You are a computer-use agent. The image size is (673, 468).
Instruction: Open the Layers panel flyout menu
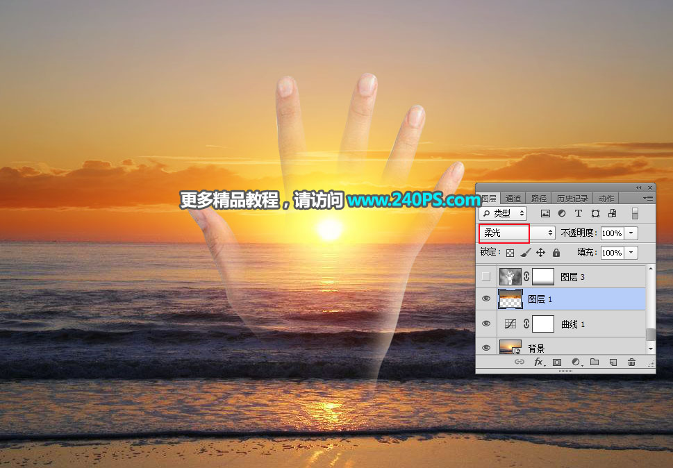tap(647, 197)
